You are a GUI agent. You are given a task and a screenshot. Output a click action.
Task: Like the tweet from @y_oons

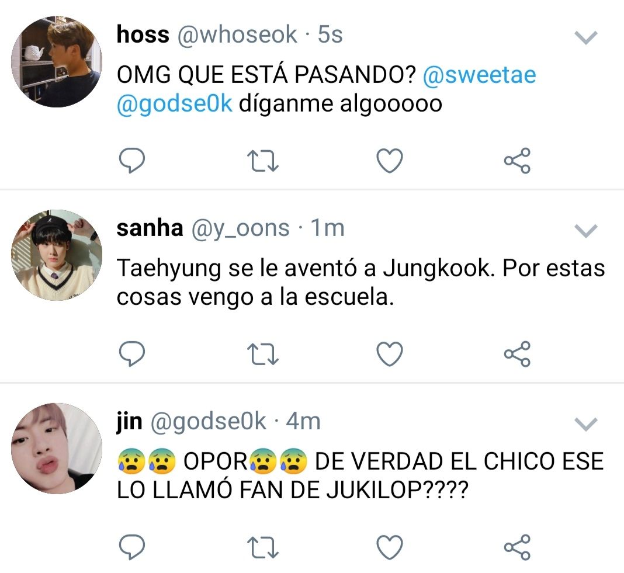pos(390,354)
